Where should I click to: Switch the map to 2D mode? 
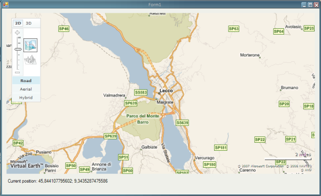click(18, 23)
